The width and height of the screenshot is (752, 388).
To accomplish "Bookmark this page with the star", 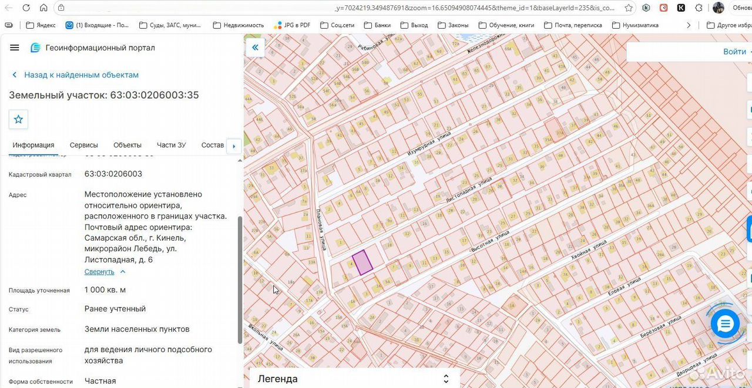I will pyautogui.click(x=629, y=8).
